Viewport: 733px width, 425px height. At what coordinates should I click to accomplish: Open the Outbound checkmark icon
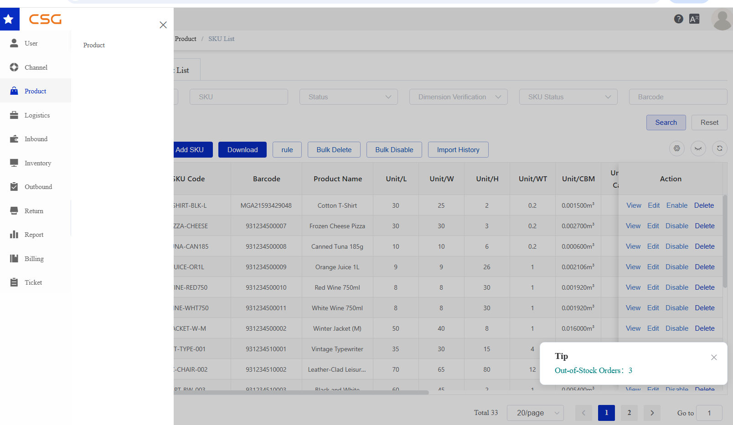(14, 187)
